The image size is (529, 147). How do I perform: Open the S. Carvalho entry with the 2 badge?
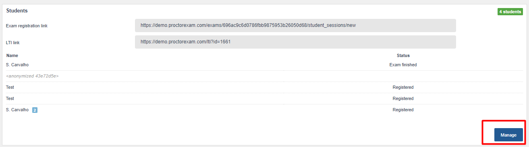17,110
